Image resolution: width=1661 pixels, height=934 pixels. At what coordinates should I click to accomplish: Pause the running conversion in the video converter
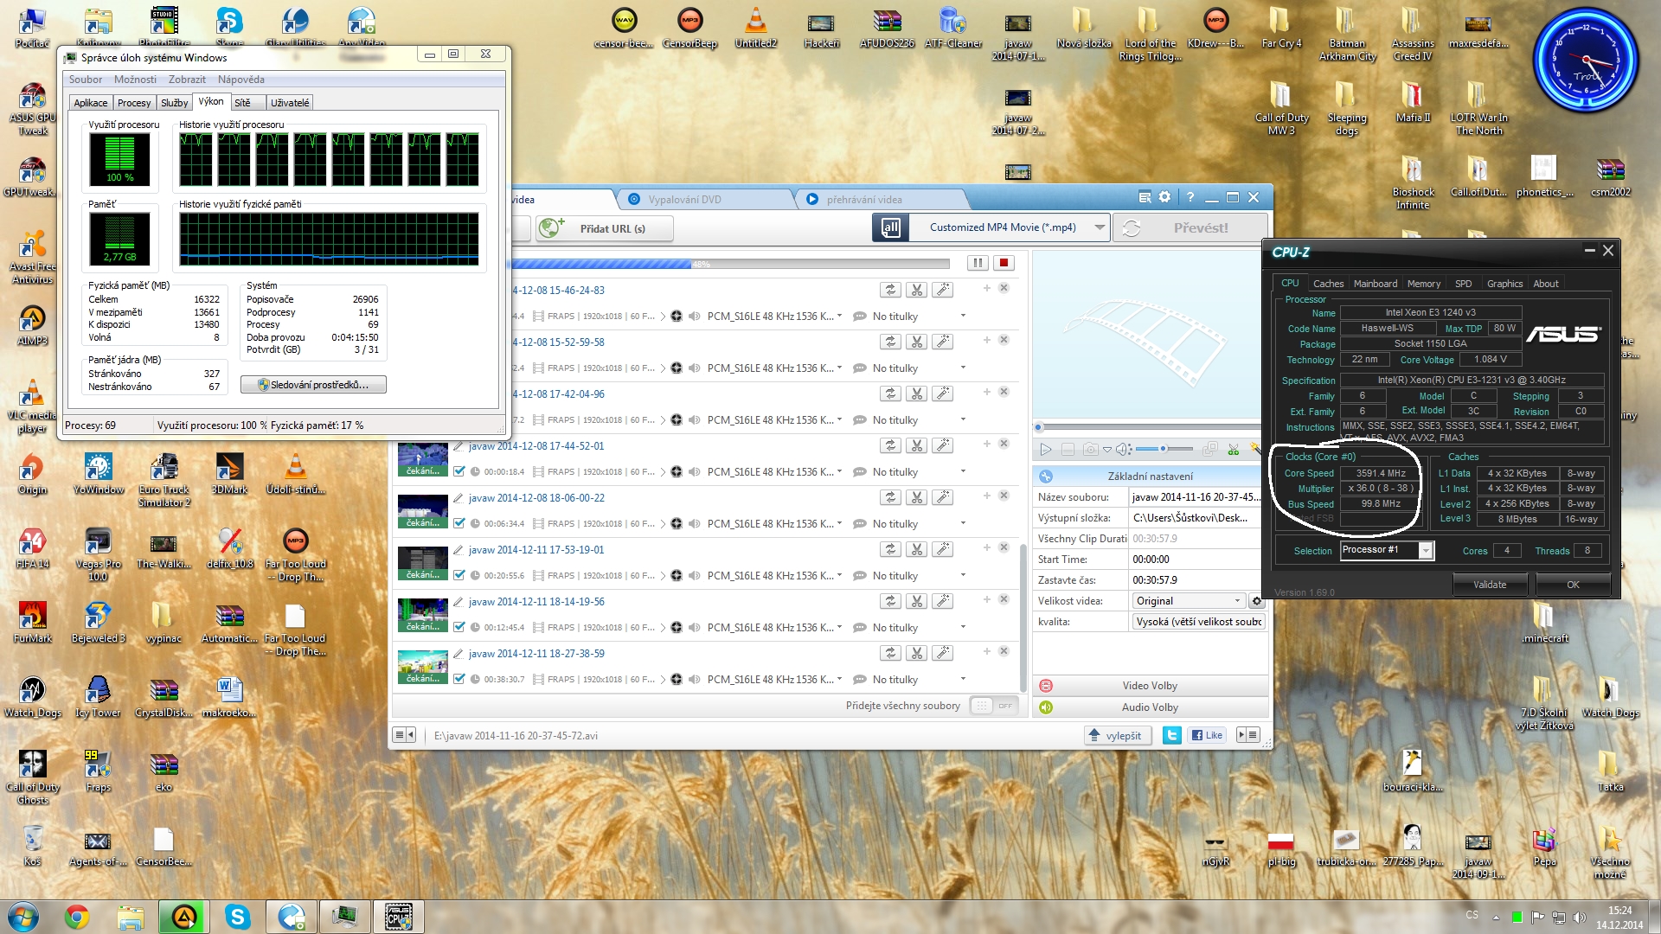tap(978, 263)
